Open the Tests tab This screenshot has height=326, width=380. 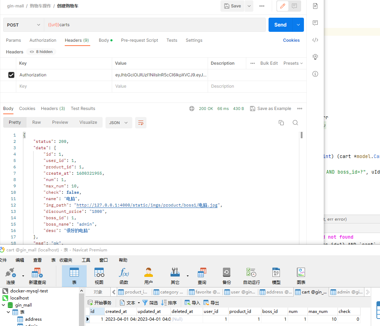pos(172,40)
